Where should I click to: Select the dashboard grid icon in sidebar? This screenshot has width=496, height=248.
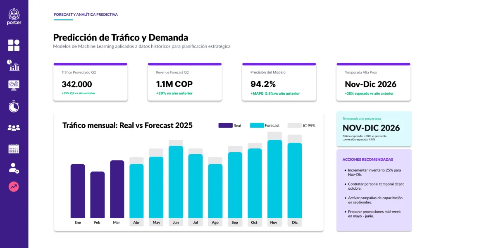point(14,45)
